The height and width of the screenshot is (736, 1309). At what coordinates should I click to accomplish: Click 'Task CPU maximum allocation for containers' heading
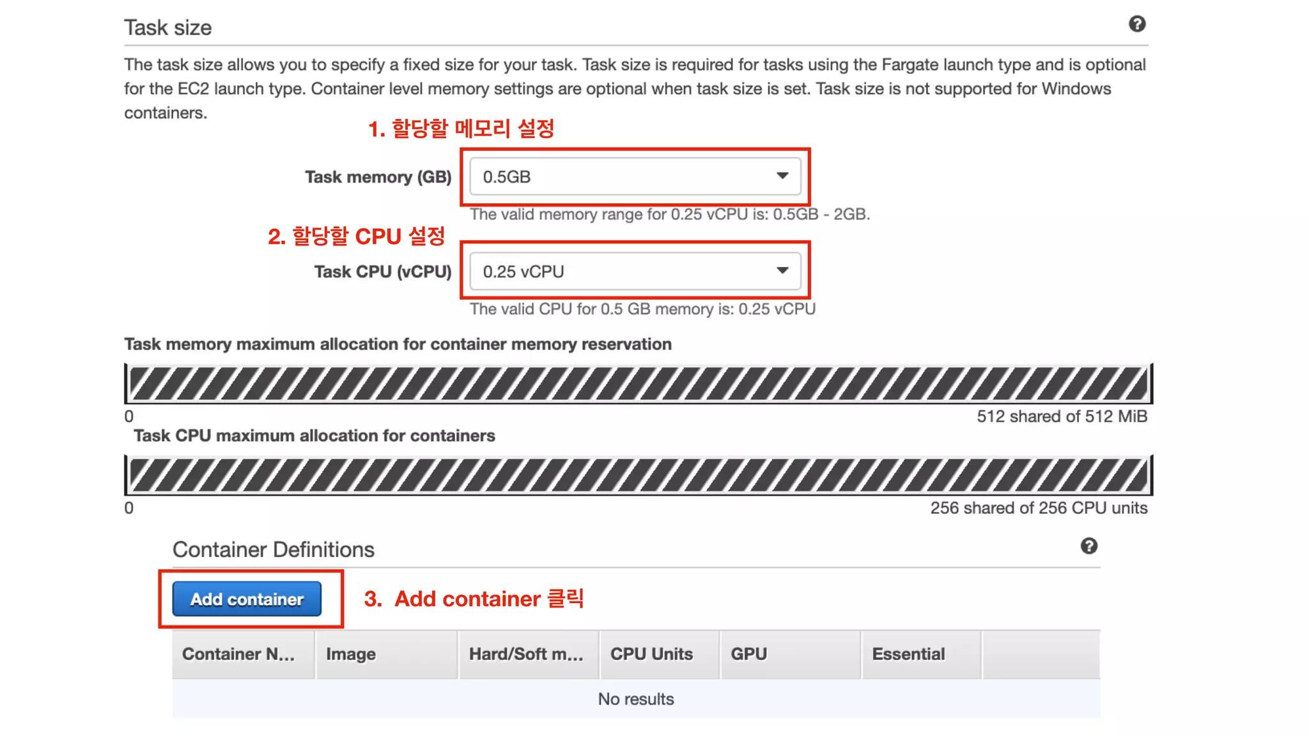(x=314, y=436)
